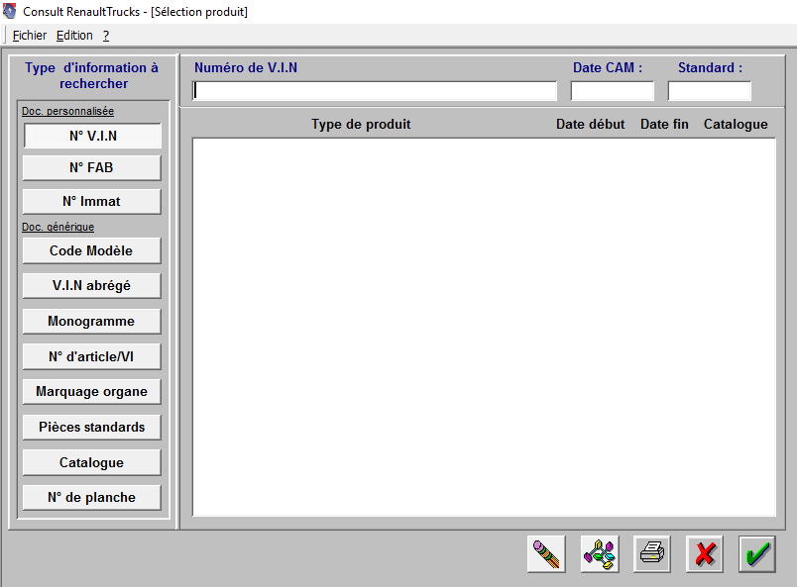Select Marquage organe button
This screenshot has width=797, height=587.
(91, 392)
